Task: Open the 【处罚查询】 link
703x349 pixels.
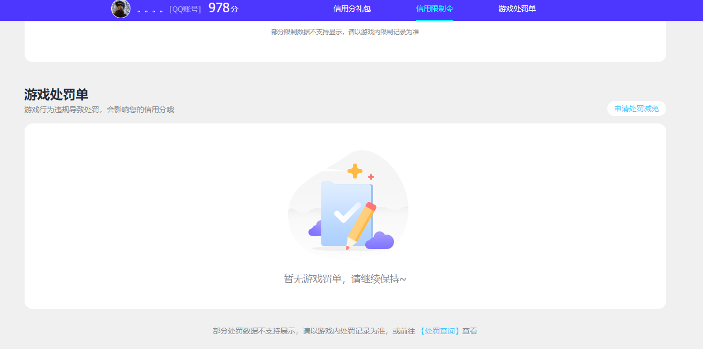Action: click(438, 331)
